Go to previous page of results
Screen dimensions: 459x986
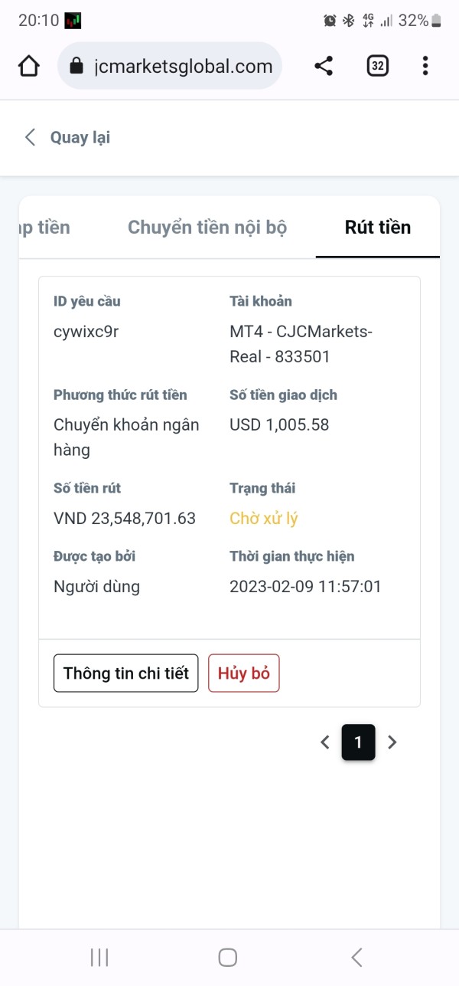(x=325, y=742)
